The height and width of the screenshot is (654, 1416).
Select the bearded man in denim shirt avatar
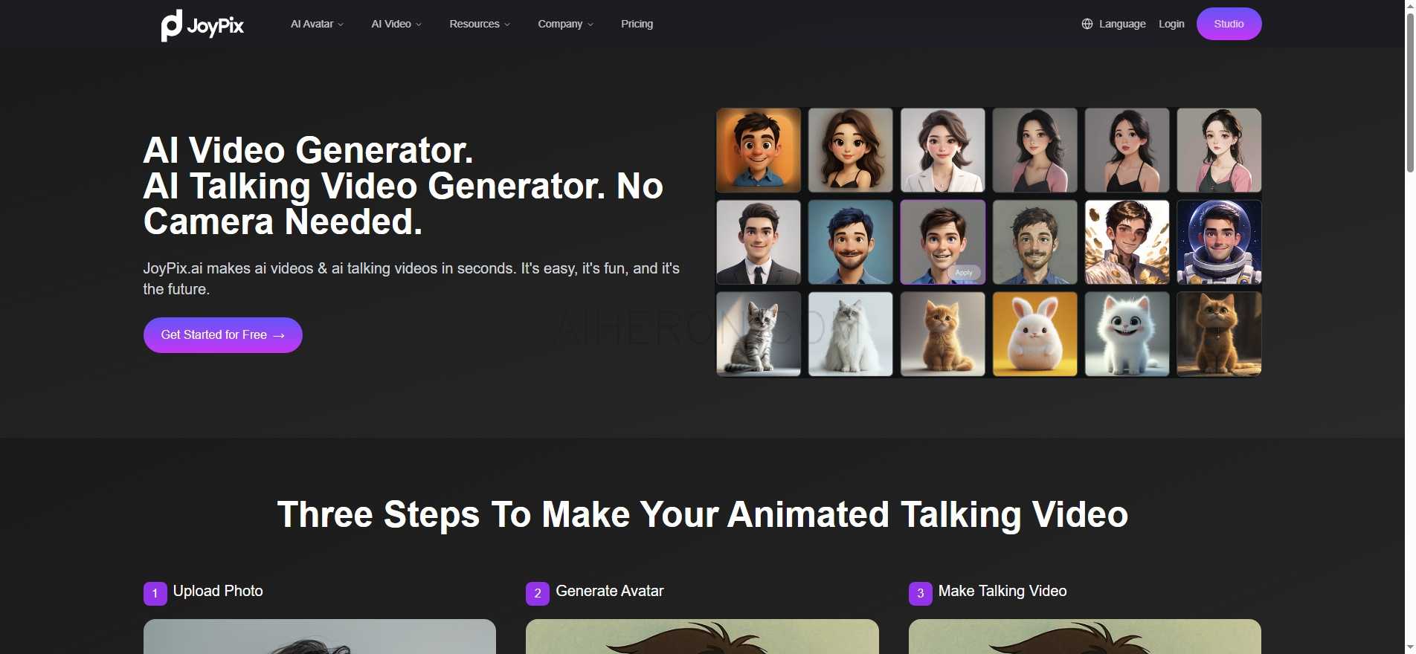coord(1035,242)
